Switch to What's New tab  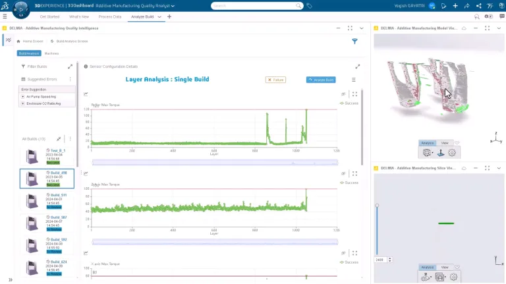click(x=79, y=16)
